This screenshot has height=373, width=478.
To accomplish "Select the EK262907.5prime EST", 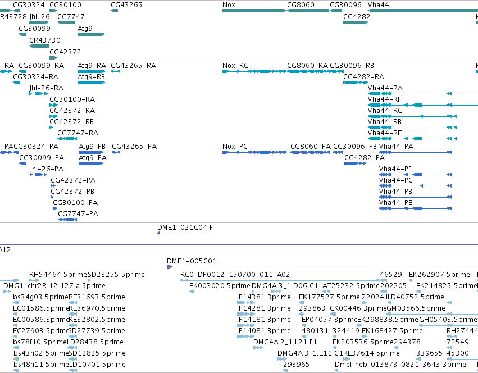I will (x=412, y=280).
